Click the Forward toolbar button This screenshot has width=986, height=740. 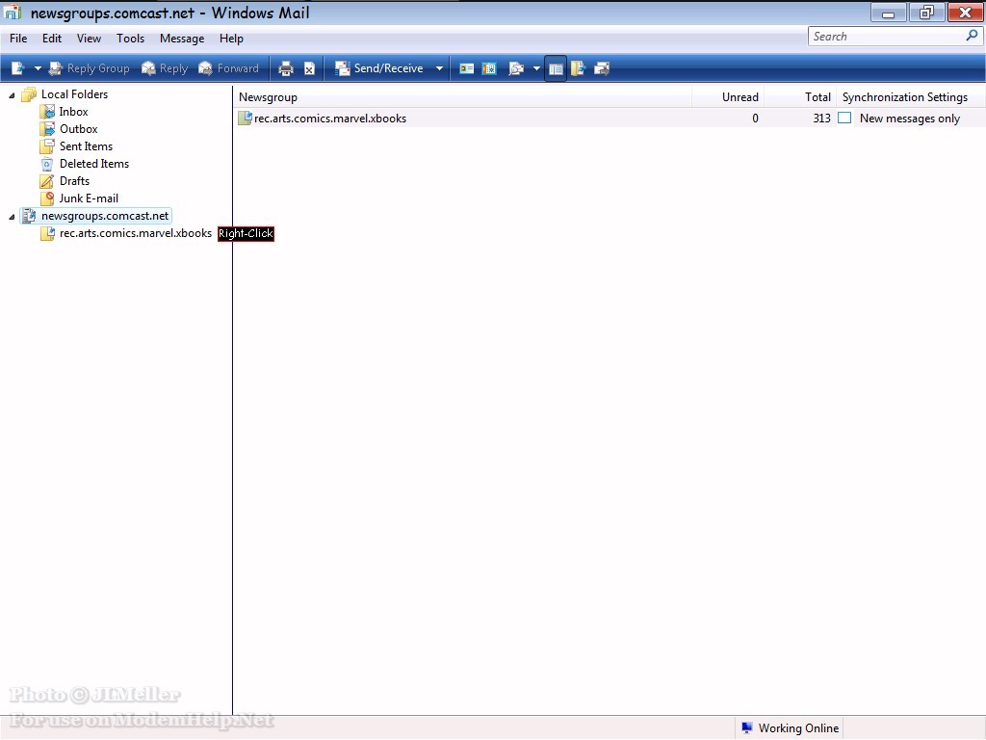click(229, 68)
